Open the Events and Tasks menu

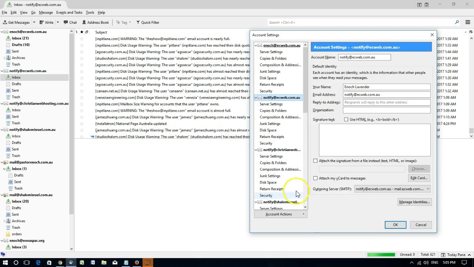click(x=69, y=12)
